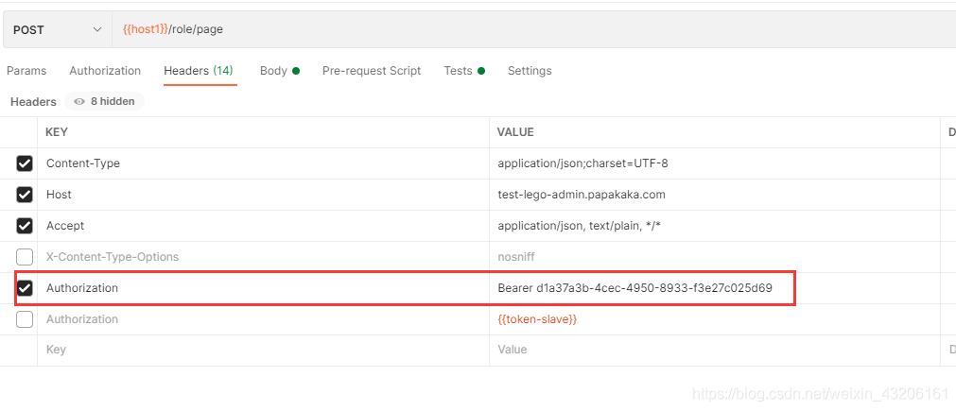Screen dimensions: 956x411
Task: Uncheck the Content-Type header checkbox
Action: coord(25,163)
